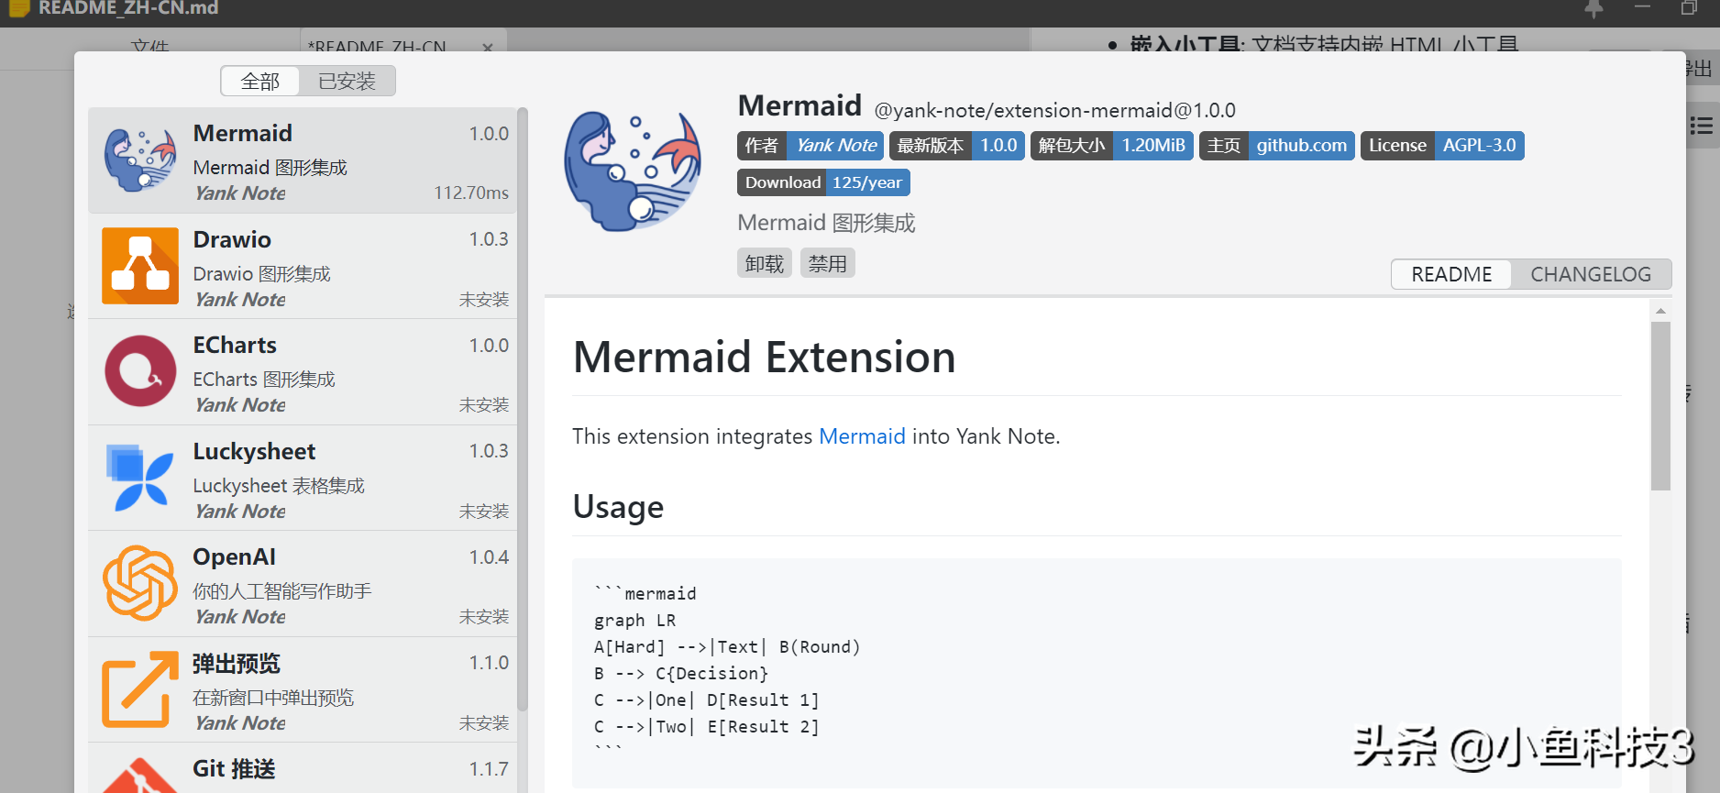Click the Mermaid Extension heading
This screenshot has height=793, width=1720.
coord(765,358)
